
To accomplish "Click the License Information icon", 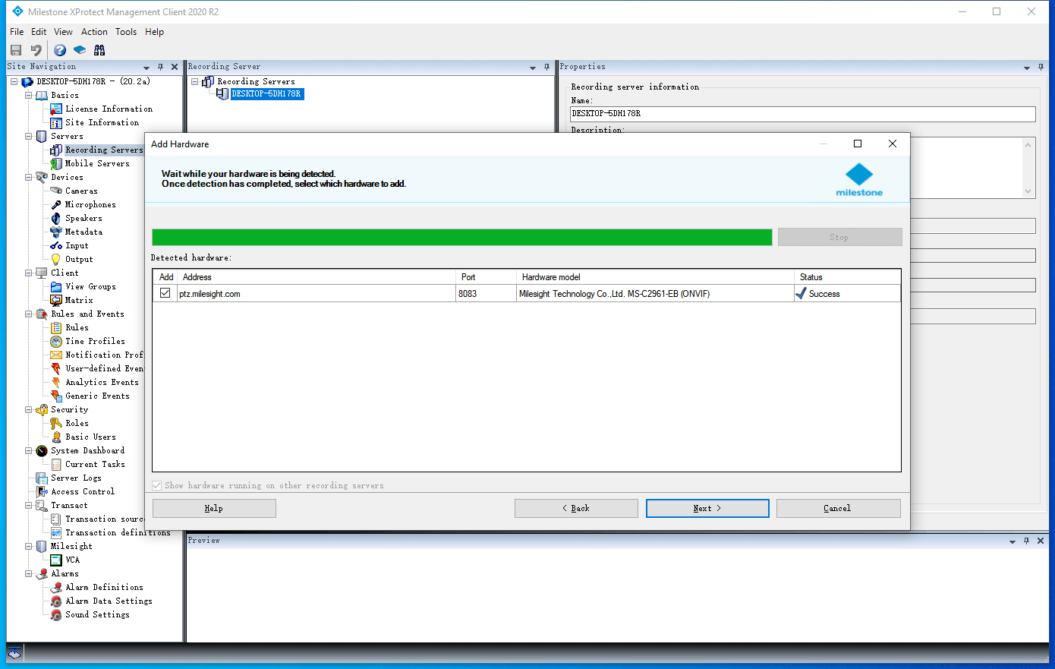I will click(x=56, y=109).
